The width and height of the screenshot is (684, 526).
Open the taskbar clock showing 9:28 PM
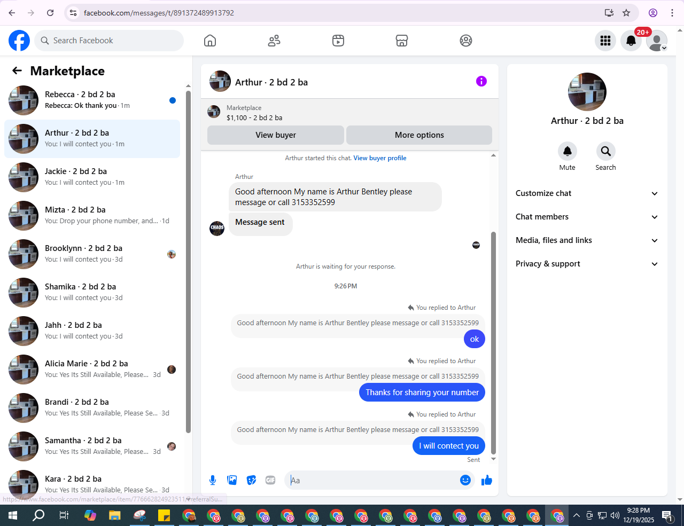pos(639,515)
